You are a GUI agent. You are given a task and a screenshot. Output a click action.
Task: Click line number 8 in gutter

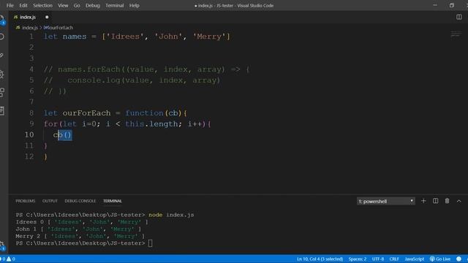coord(31,113)
